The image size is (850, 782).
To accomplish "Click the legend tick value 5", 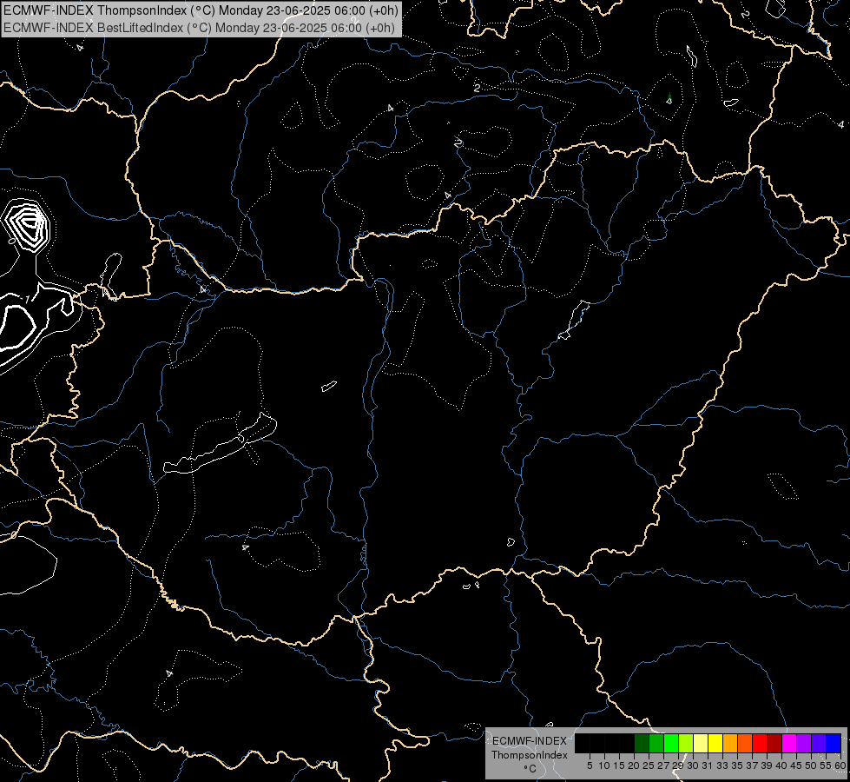I will point(590,765).
